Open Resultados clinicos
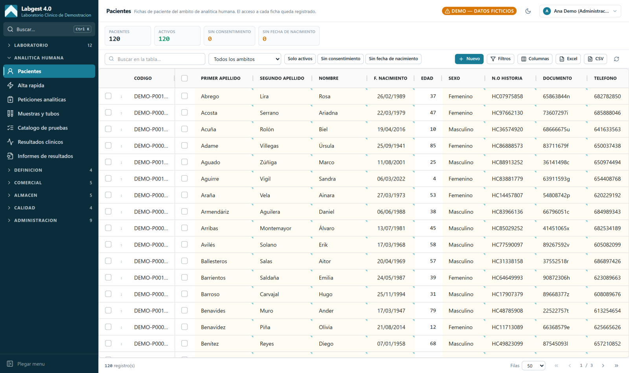The image size is (629, 373). [49, 142]
